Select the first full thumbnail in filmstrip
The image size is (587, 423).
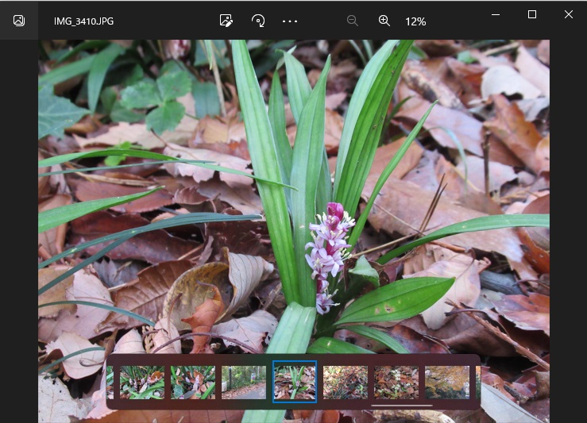[142, 382]
